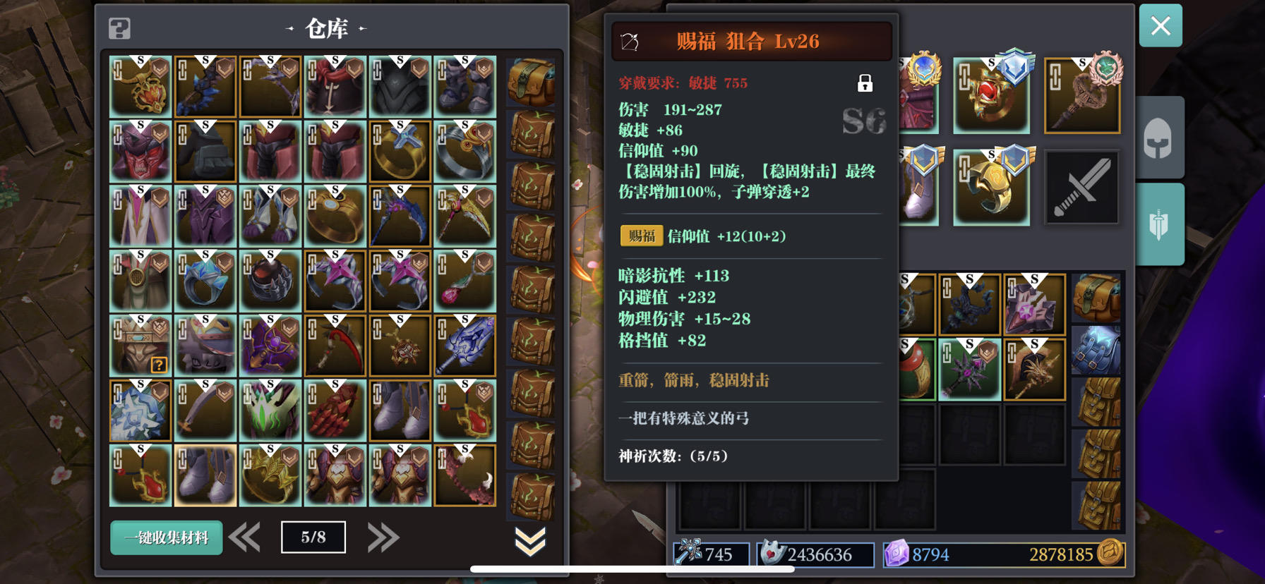Screen dimensions: 1265x584
Task: Open the helmet equipment tab
Action: (1158, 138)
